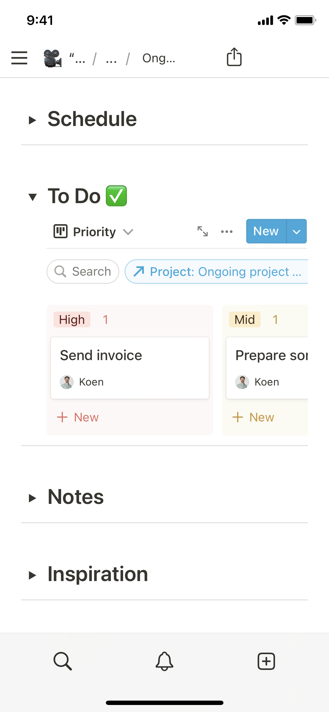Tap the share icon in header
The image size is (329, 712).
pyautogui.click(x=234, y=57)
